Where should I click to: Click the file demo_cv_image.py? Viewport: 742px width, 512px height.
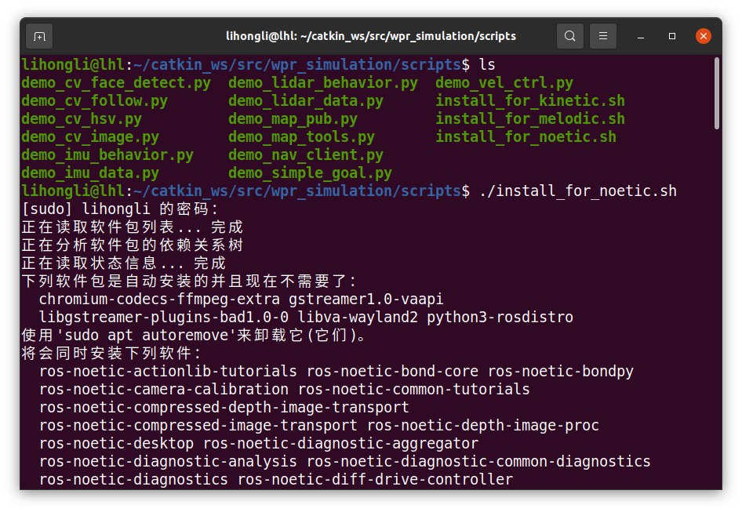tap(90, 136)
